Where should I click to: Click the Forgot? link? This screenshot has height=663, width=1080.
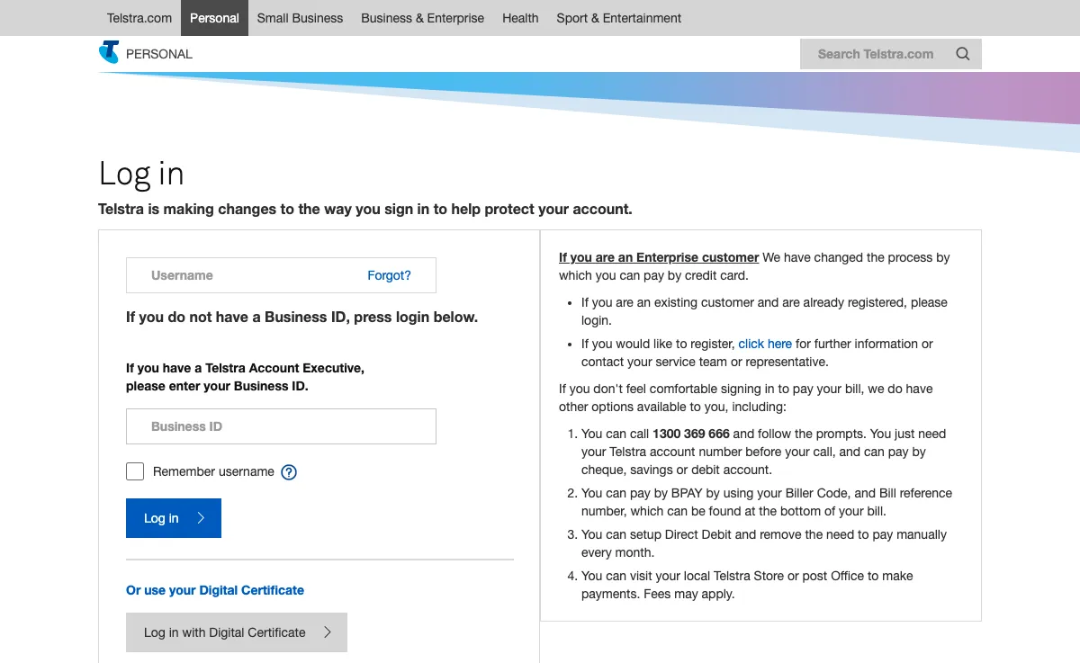(389, 275)
